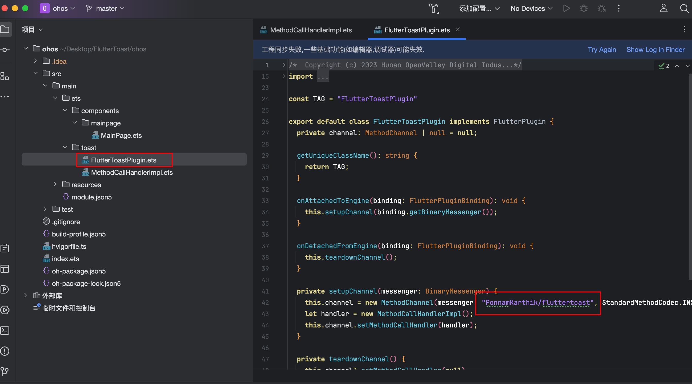
Task: Expand the .idea folder
Action: (x=36, y=61)
